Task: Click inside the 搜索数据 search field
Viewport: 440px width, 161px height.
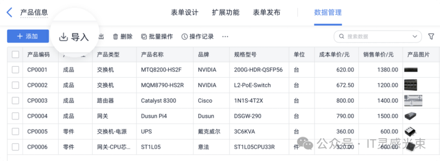Action: tap(378, 37)
